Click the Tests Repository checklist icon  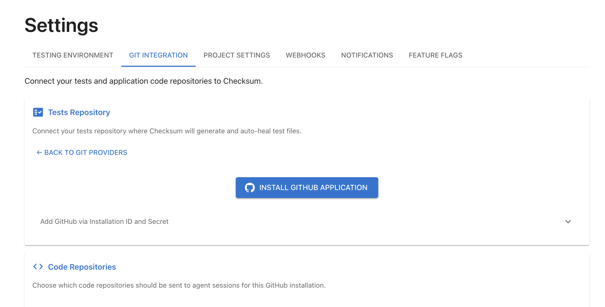tap(38, 112)
